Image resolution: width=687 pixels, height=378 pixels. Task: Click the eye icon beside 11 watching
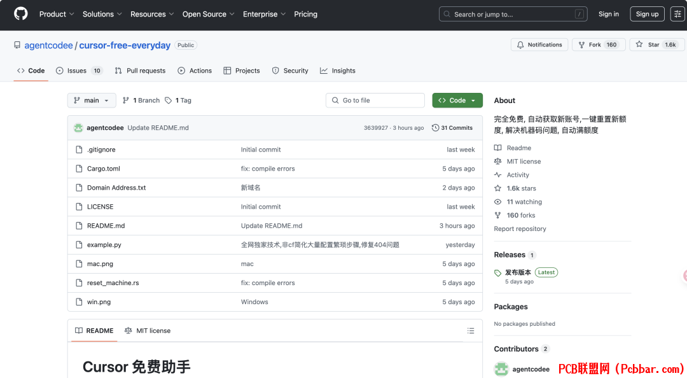[497, 202]
